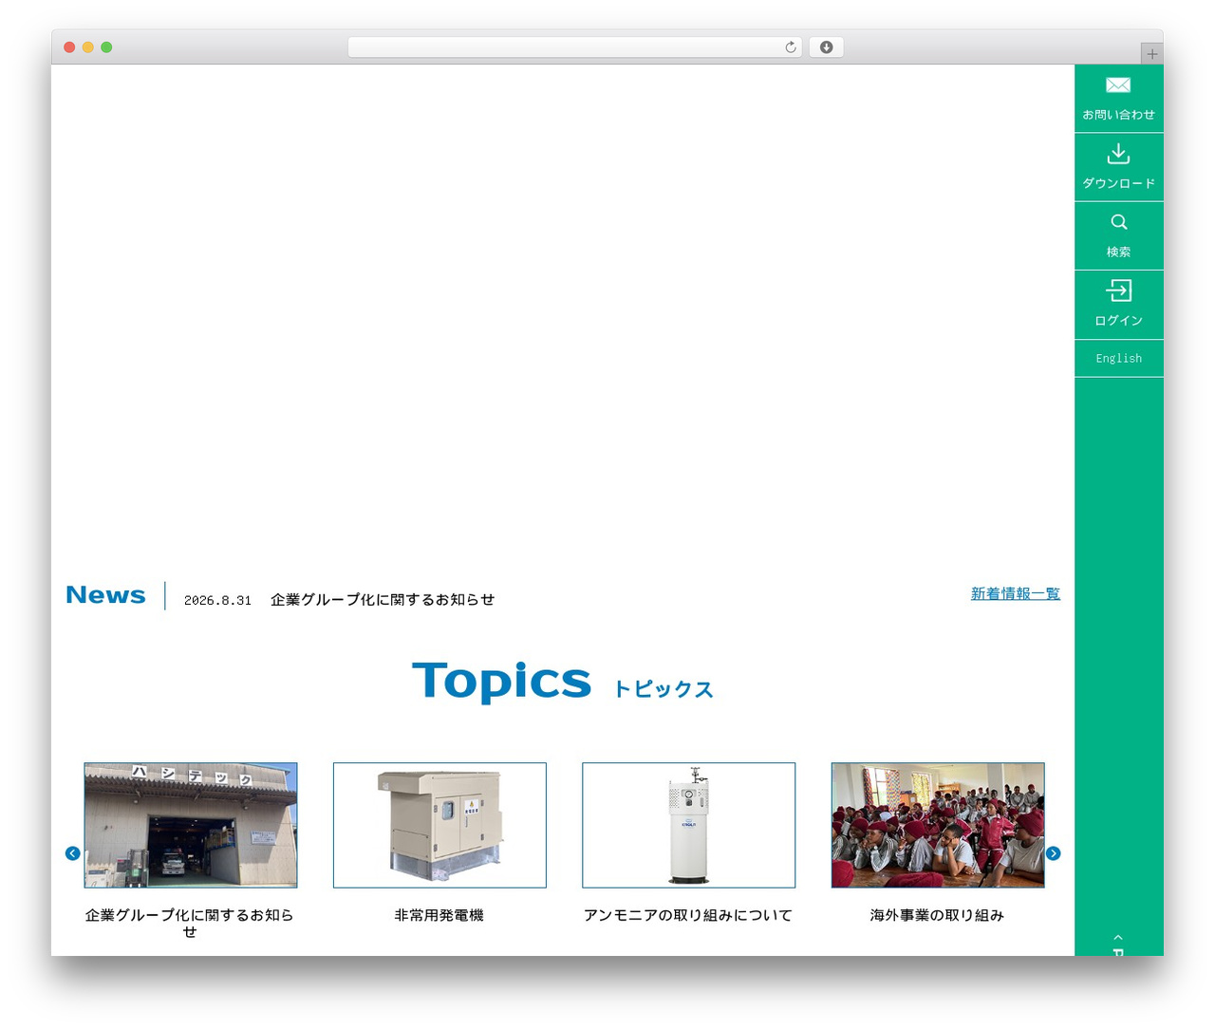Open the overseas classroom photo thumbnail
The height and width of the screenshot is (1029, 1215).
(938, 825)
